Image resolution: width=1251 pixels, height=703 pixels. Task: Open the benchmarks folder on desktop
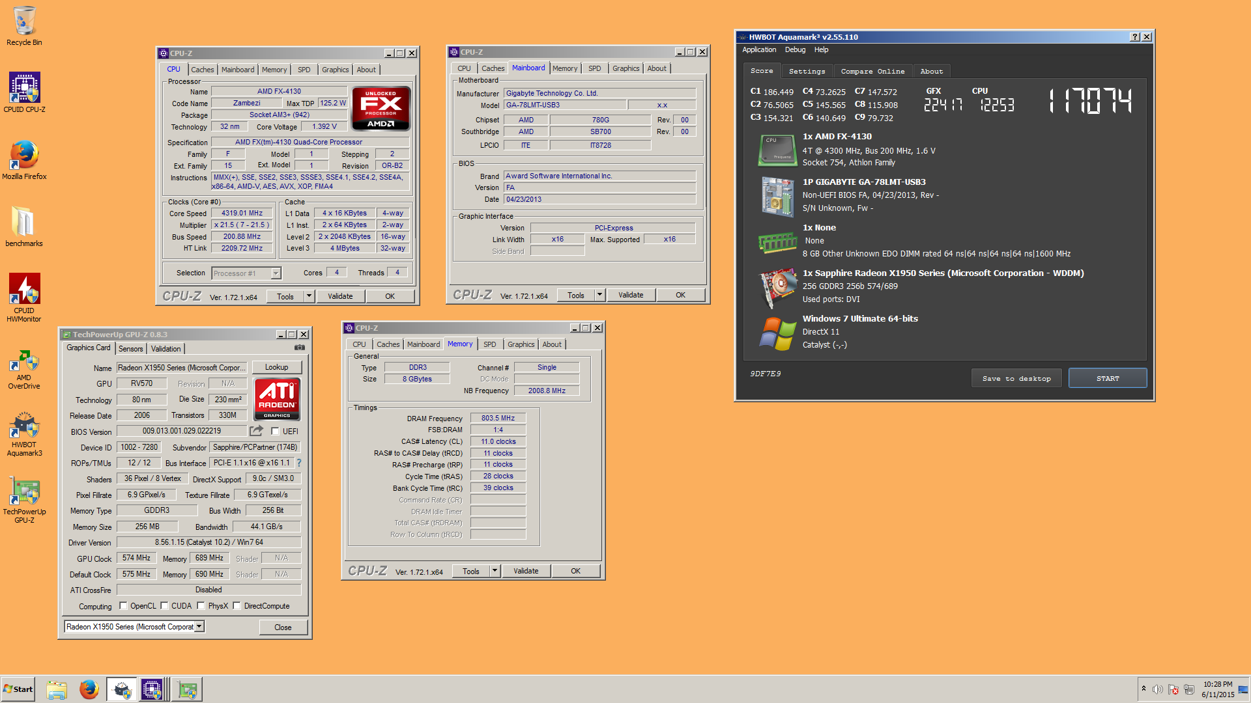(24, 227)
